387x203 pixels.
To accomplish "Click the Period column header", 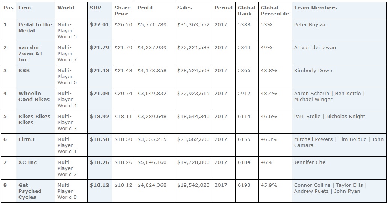I will coord(223,8).
